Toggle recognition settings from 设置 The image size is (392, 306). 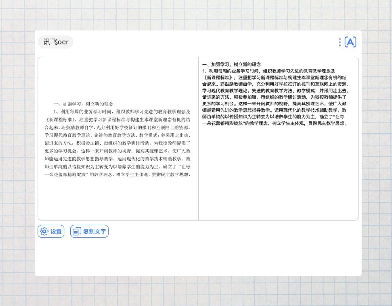(x=51, y=231)
